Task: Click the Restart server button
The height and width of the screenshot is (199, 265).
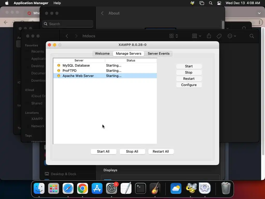Action: [x=189, y=79]
